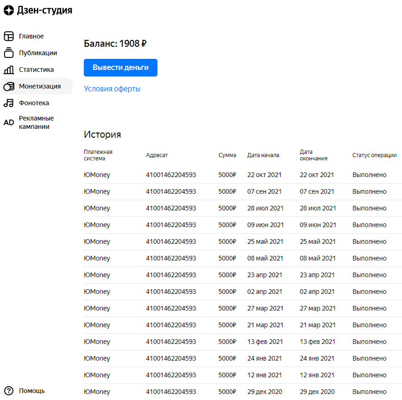The width and height of the screenshot is (402, 400).
Task: Open the Помощь link
Action: [x=32, y=391]
